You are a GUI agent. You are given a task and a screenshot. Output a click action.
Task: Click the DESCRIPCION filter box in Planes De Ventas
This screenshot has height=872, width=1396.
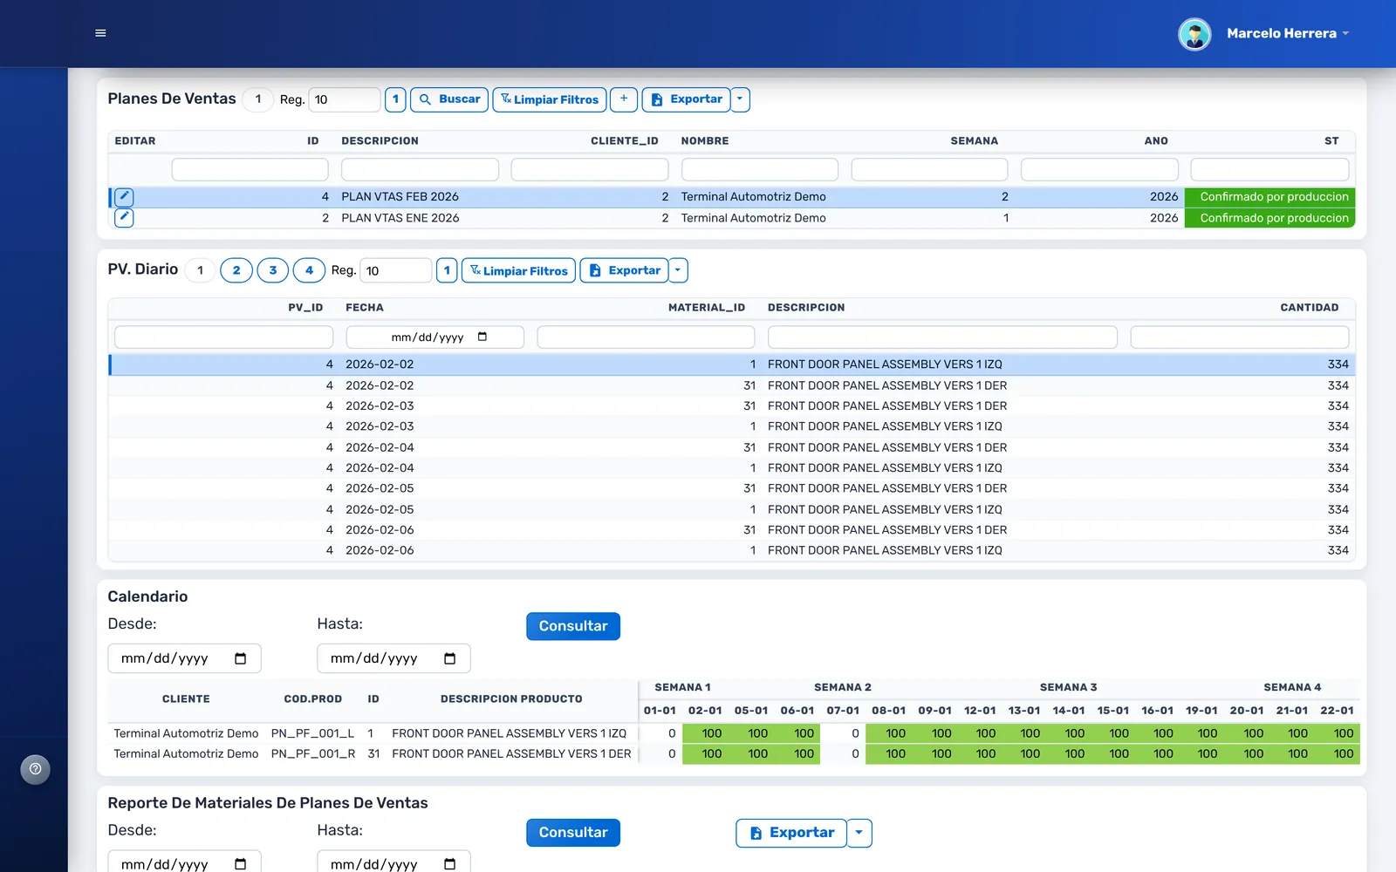click(420, 169)
